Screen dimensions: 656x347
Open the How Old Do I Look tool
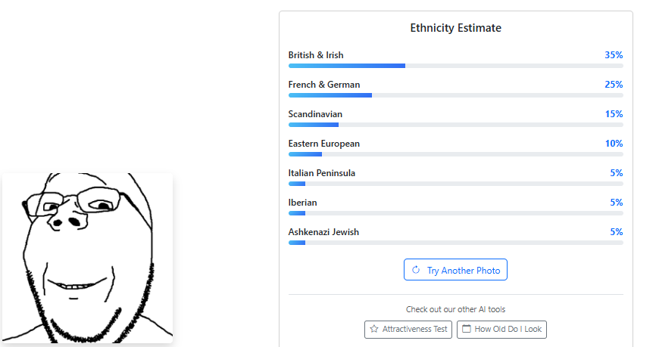click(x=501, y=330)
